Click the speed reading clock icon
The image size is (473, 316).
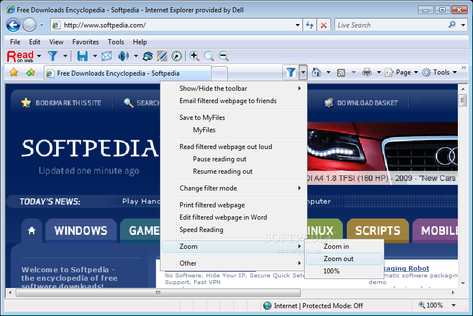click(x=177, y=56)
